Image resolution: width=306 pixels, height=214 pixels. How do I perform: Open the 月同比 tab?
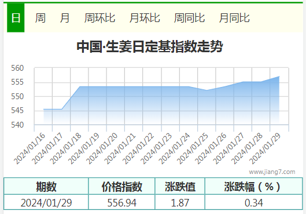tap(234, 18)
